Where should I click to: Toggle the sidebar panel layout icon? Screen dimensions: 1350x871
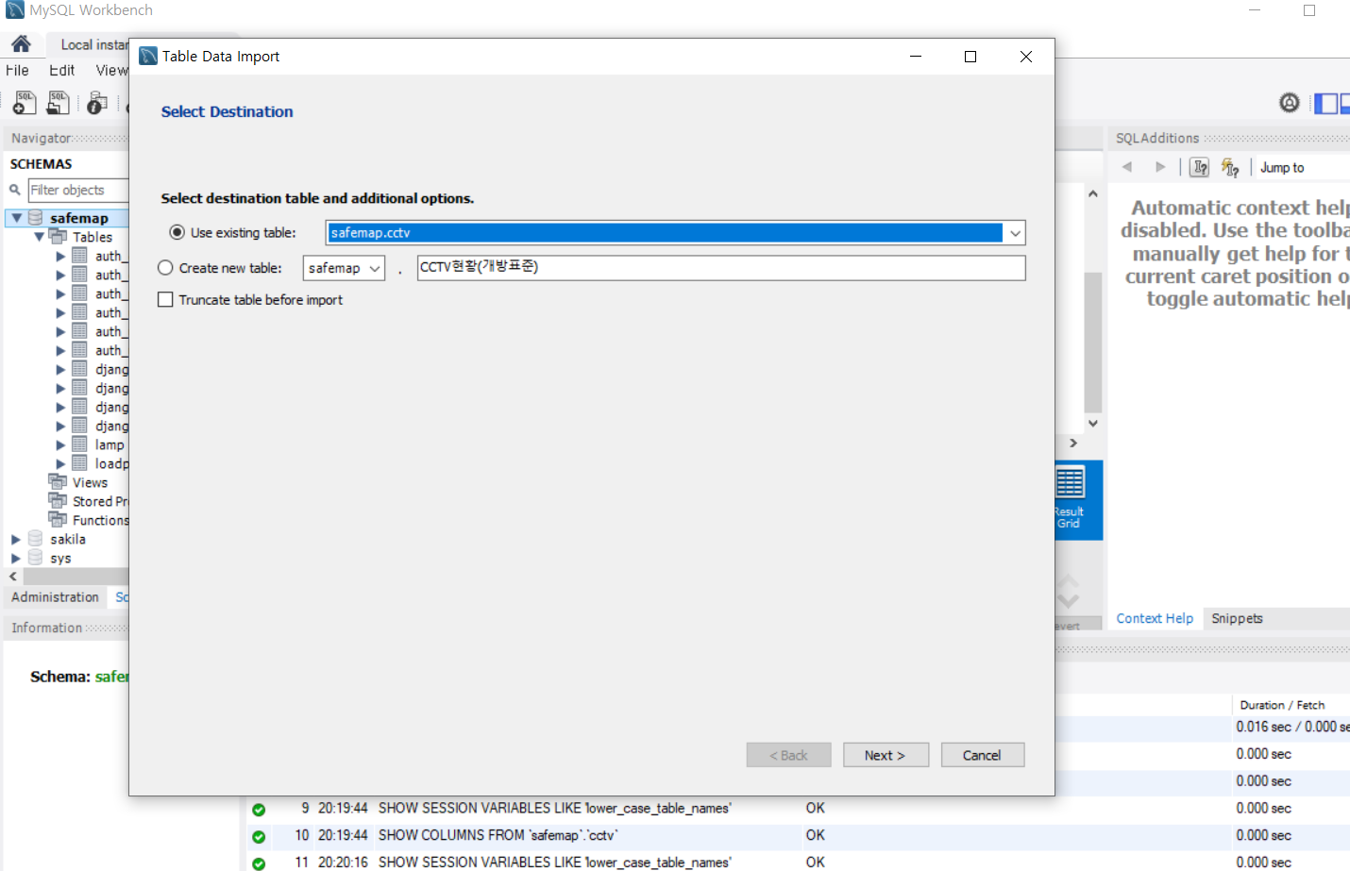1325,103
